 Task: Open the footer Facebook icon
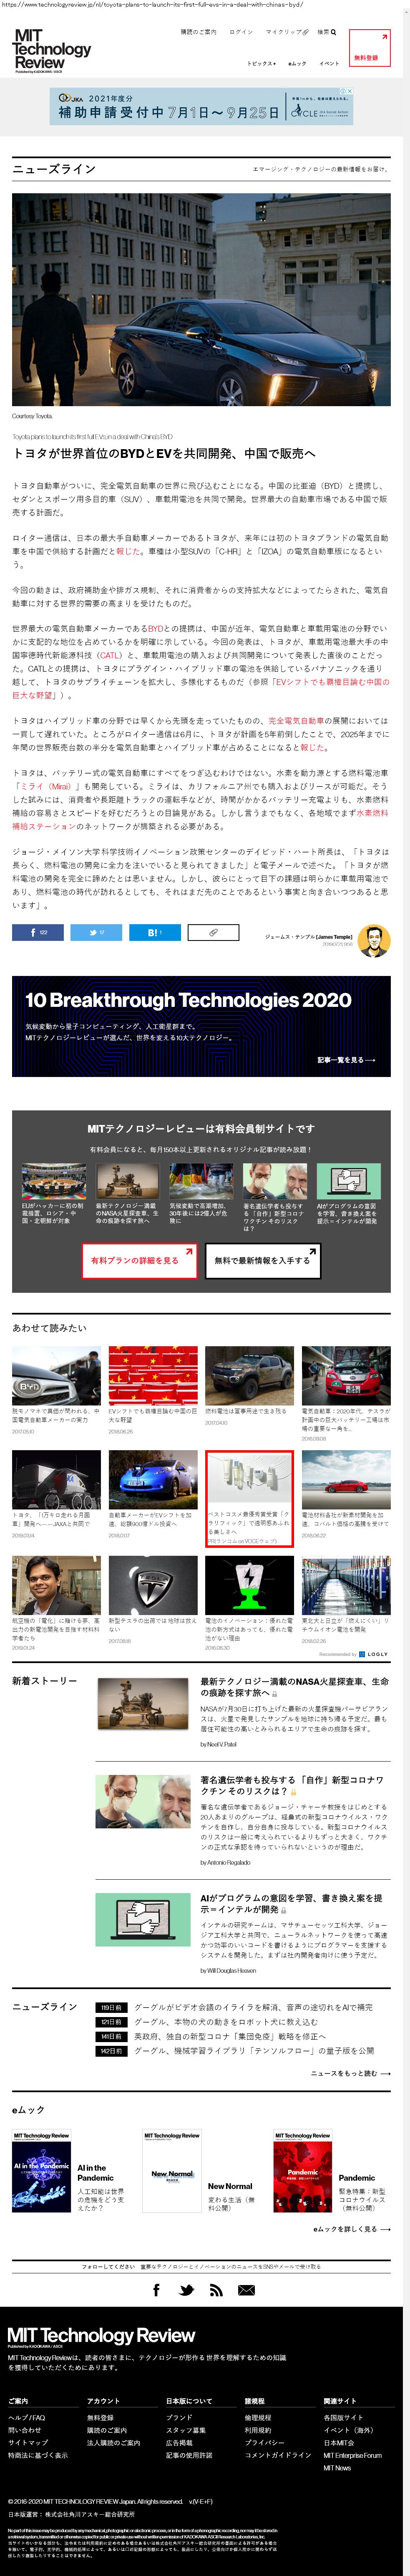coord(157,2290)
